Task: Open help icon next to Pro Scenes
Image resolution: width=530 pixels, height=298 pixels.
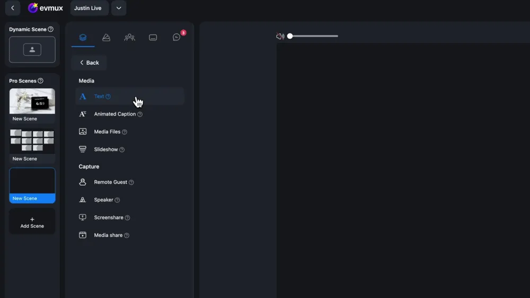Action: tap(41, 81)
